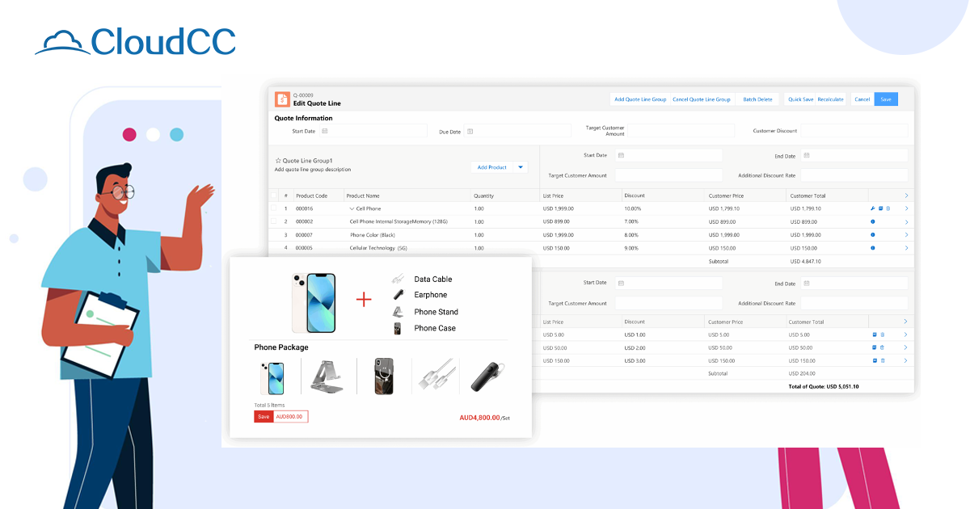Click trash icon on the USD 5.00 row
Viewport: 970px width, 509px height.
coord(882,334)
